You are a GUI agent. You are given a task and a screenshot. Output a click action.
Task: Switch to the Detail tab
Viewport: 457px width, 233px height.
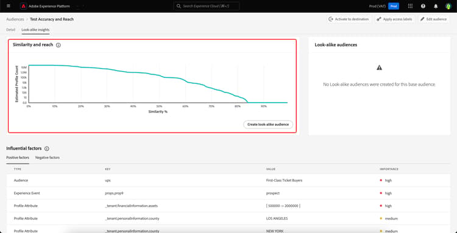point(11,30)
